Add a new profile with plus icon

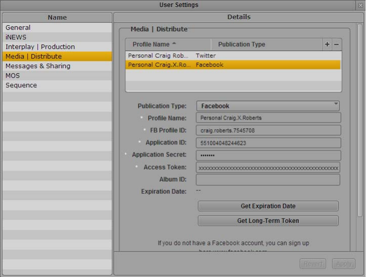tap(327, 44)
